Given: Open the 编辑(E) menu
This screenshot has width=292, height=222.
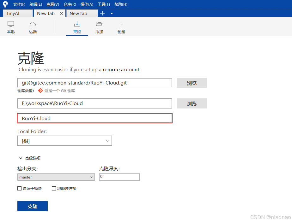Looking at the screenshot, I should pos(36,4).
